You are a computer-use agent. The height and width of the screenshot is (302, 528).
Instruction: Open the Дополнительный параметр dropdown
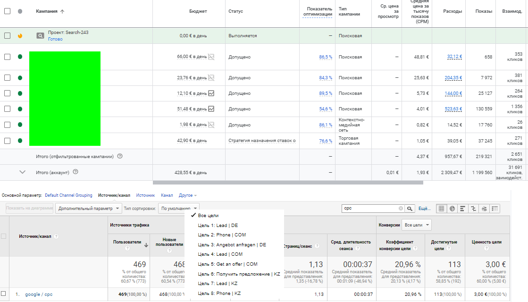88,208
